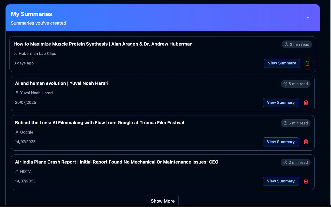Click the person icon beside Huberman Lab Clips
This screenshot has height=207, width=331.
(x=16, y=54)
